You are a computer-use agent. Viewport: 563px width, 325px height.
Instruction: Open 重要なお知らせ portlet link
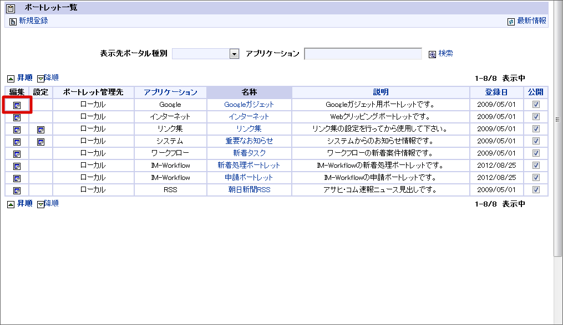249,141
